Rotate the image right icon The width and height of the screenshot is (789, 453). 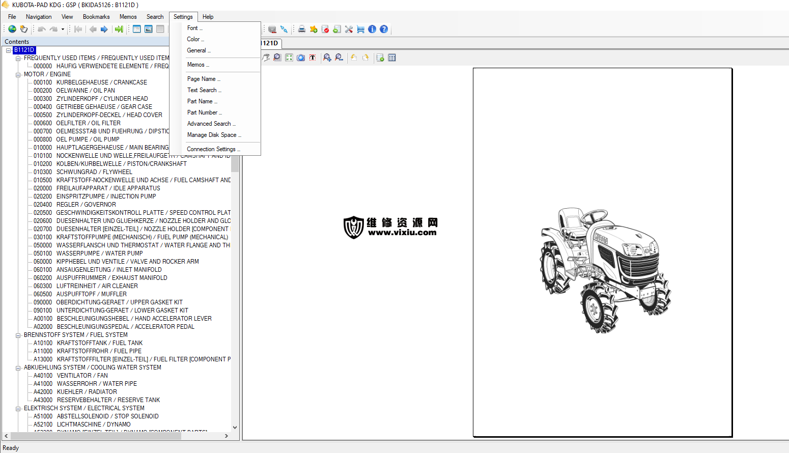point(365,58)
